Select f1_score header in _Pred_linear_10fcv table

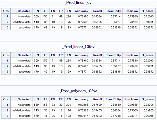pyautogui.click(x=148, y=55)
